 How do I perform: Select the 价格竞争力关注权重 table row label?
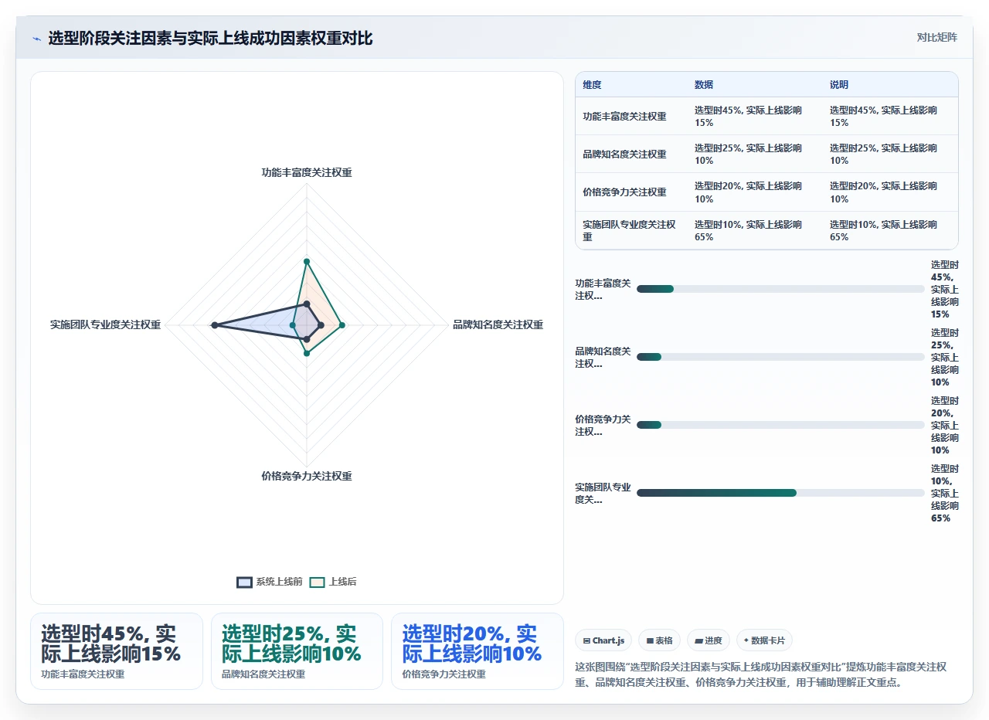(624, 192)
